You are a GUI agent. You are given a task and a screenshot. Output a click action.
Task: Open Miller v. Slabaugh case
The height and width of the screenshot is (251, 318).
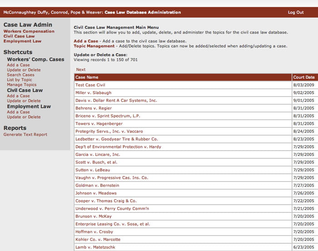pos(93,93)
